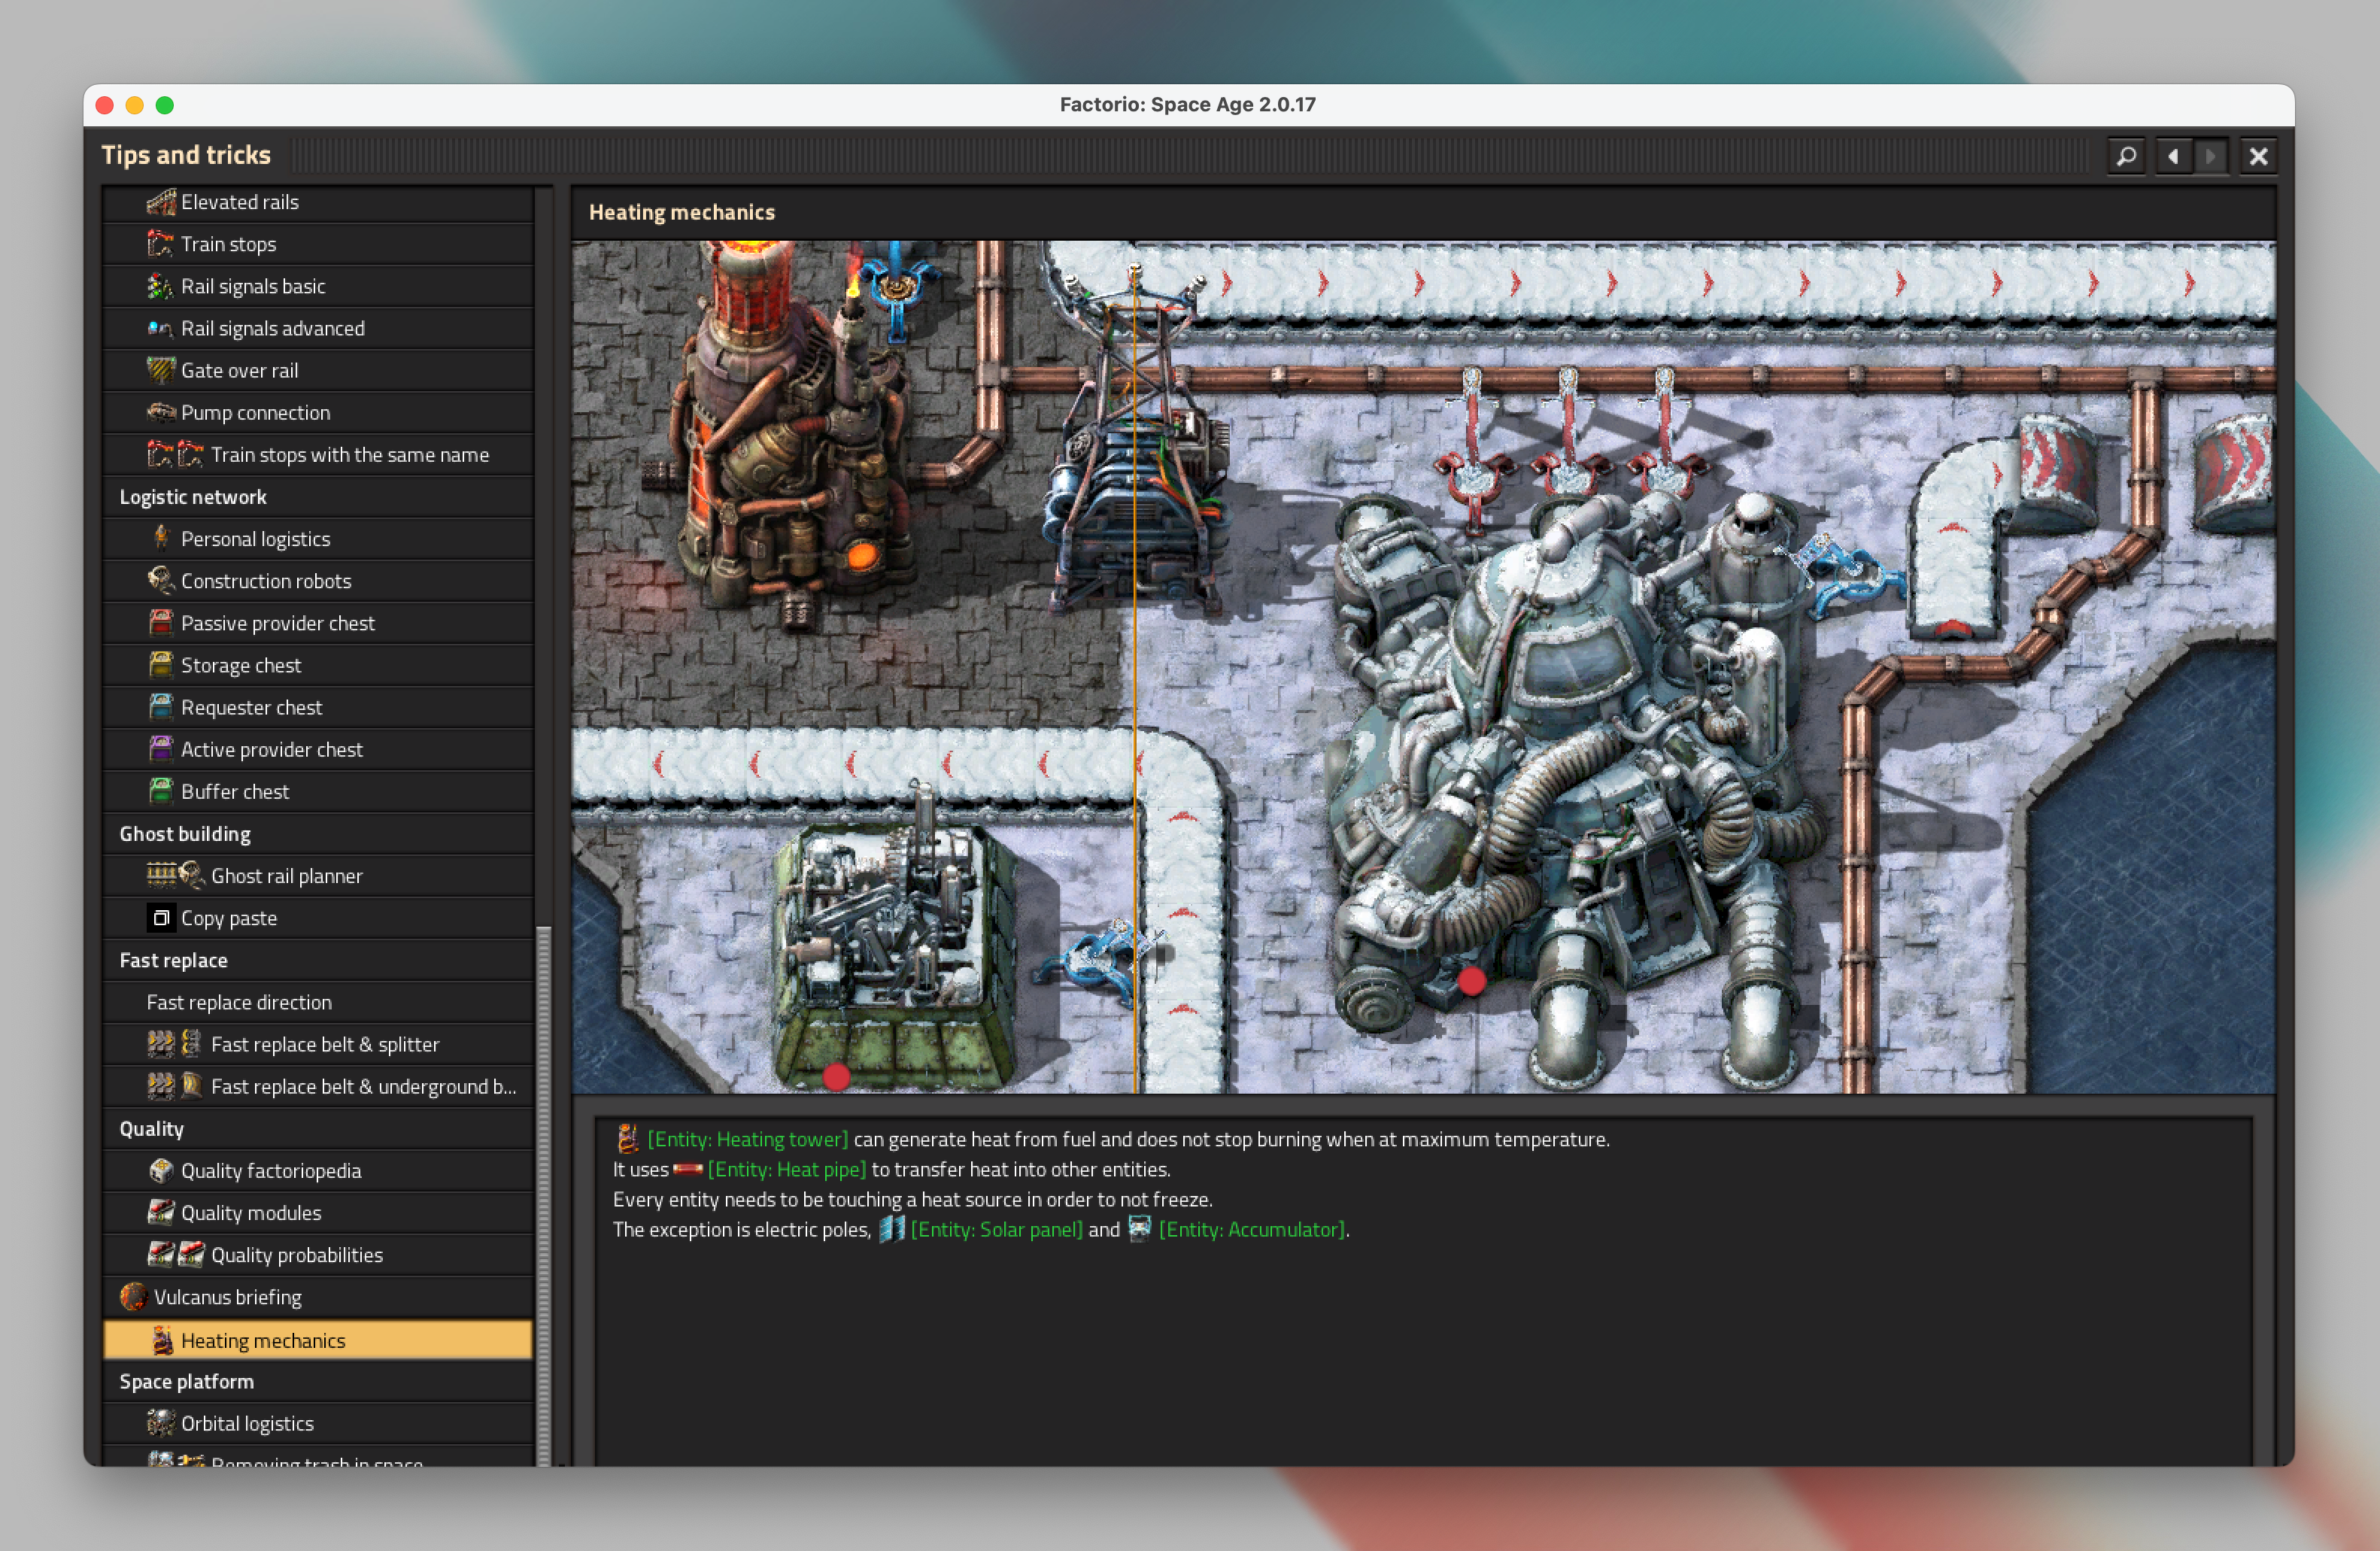Screen dimensions: 2380x1551
Task: Open the Requester chest tip
Action: point(318,707)
